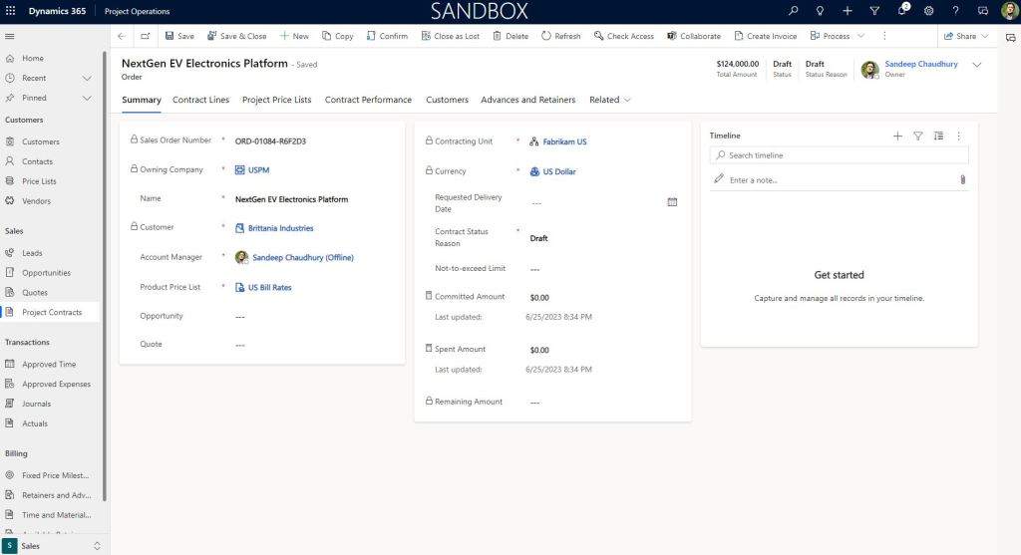1021x555 pixels.
Task: Expand the Recent section in sidebar
Action: point(87,78)
